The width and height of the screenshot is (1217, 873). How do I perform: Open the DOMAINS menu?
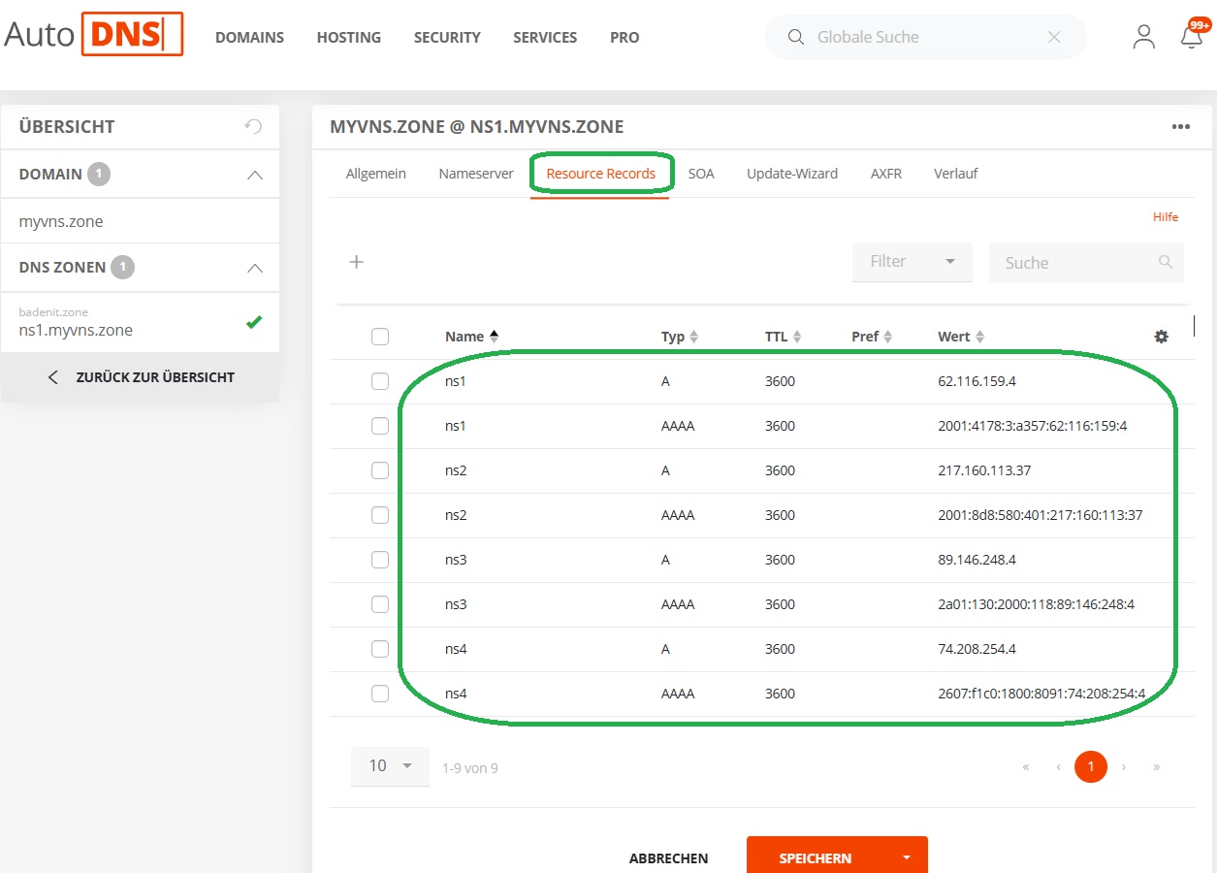pos(250,37)
